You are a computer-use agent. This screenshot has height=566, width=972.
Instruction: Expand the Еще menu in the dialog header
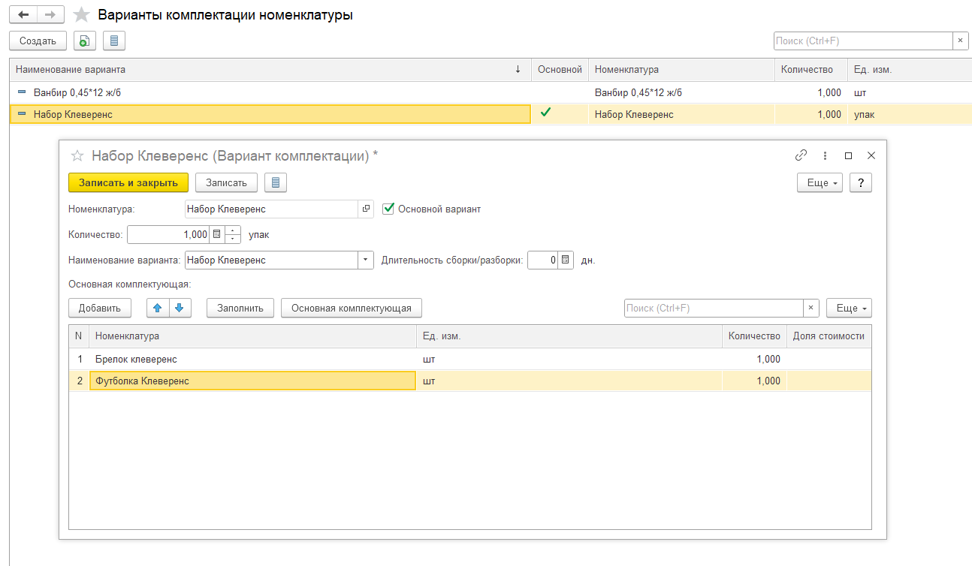[820, 182]
